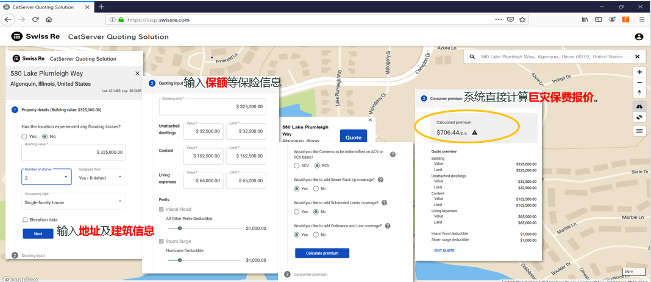This screenshot has width=651, height=282.
Task: Open help for Contents ACV or RCV
Action: pyautogui.click(x=393, y=154)
